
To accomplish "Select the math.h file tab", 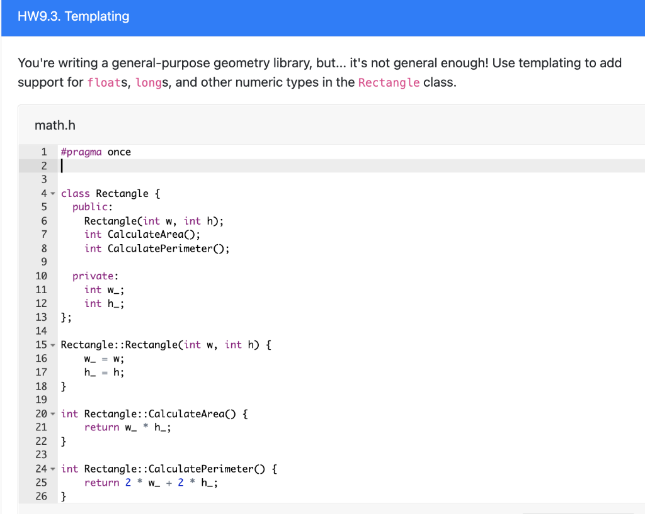I will coord(55,125).
